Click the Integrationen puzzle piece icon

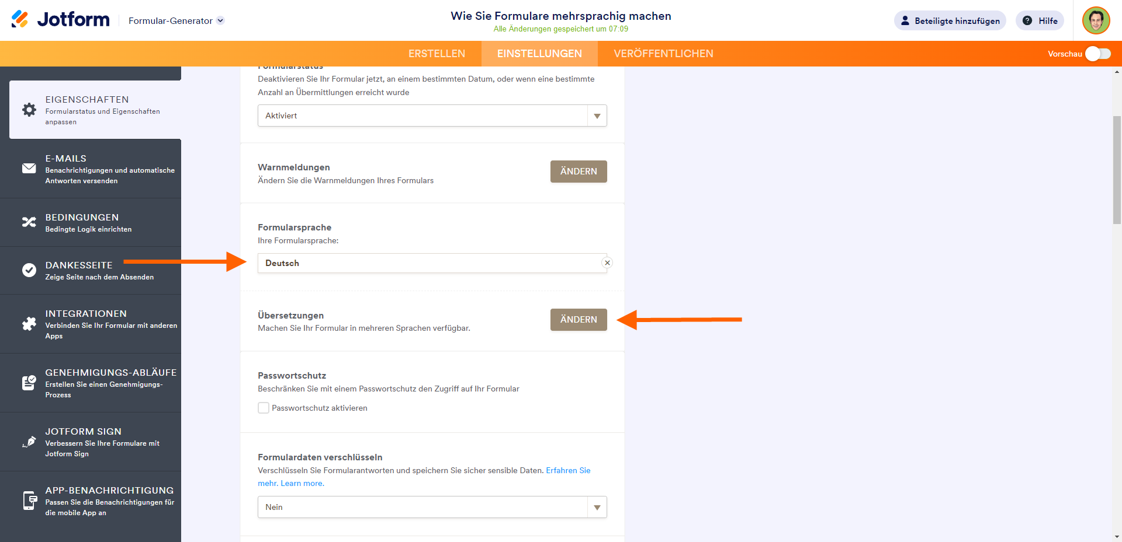29,324
